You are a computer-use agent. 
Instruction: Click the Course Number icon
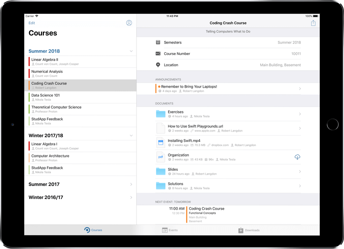(158, 54)
